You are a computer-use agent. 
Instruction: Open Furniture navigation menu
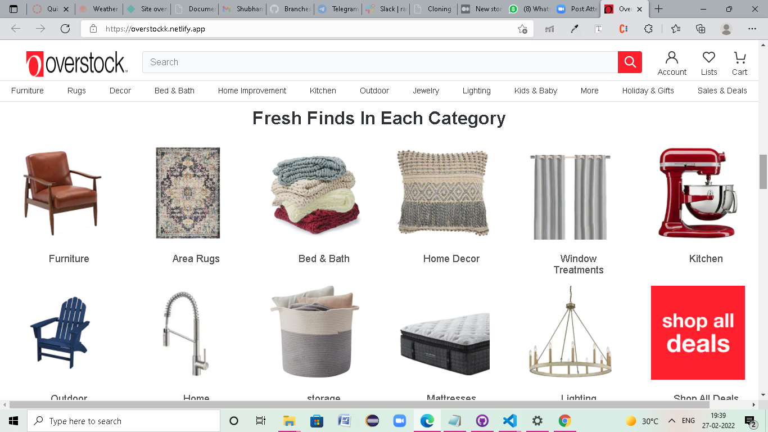28,91
